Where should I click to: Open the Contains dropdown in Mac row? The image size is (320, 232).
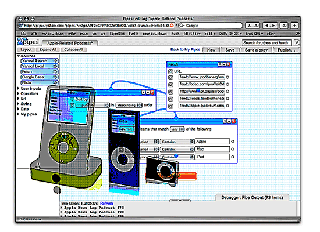click(177, 150)
